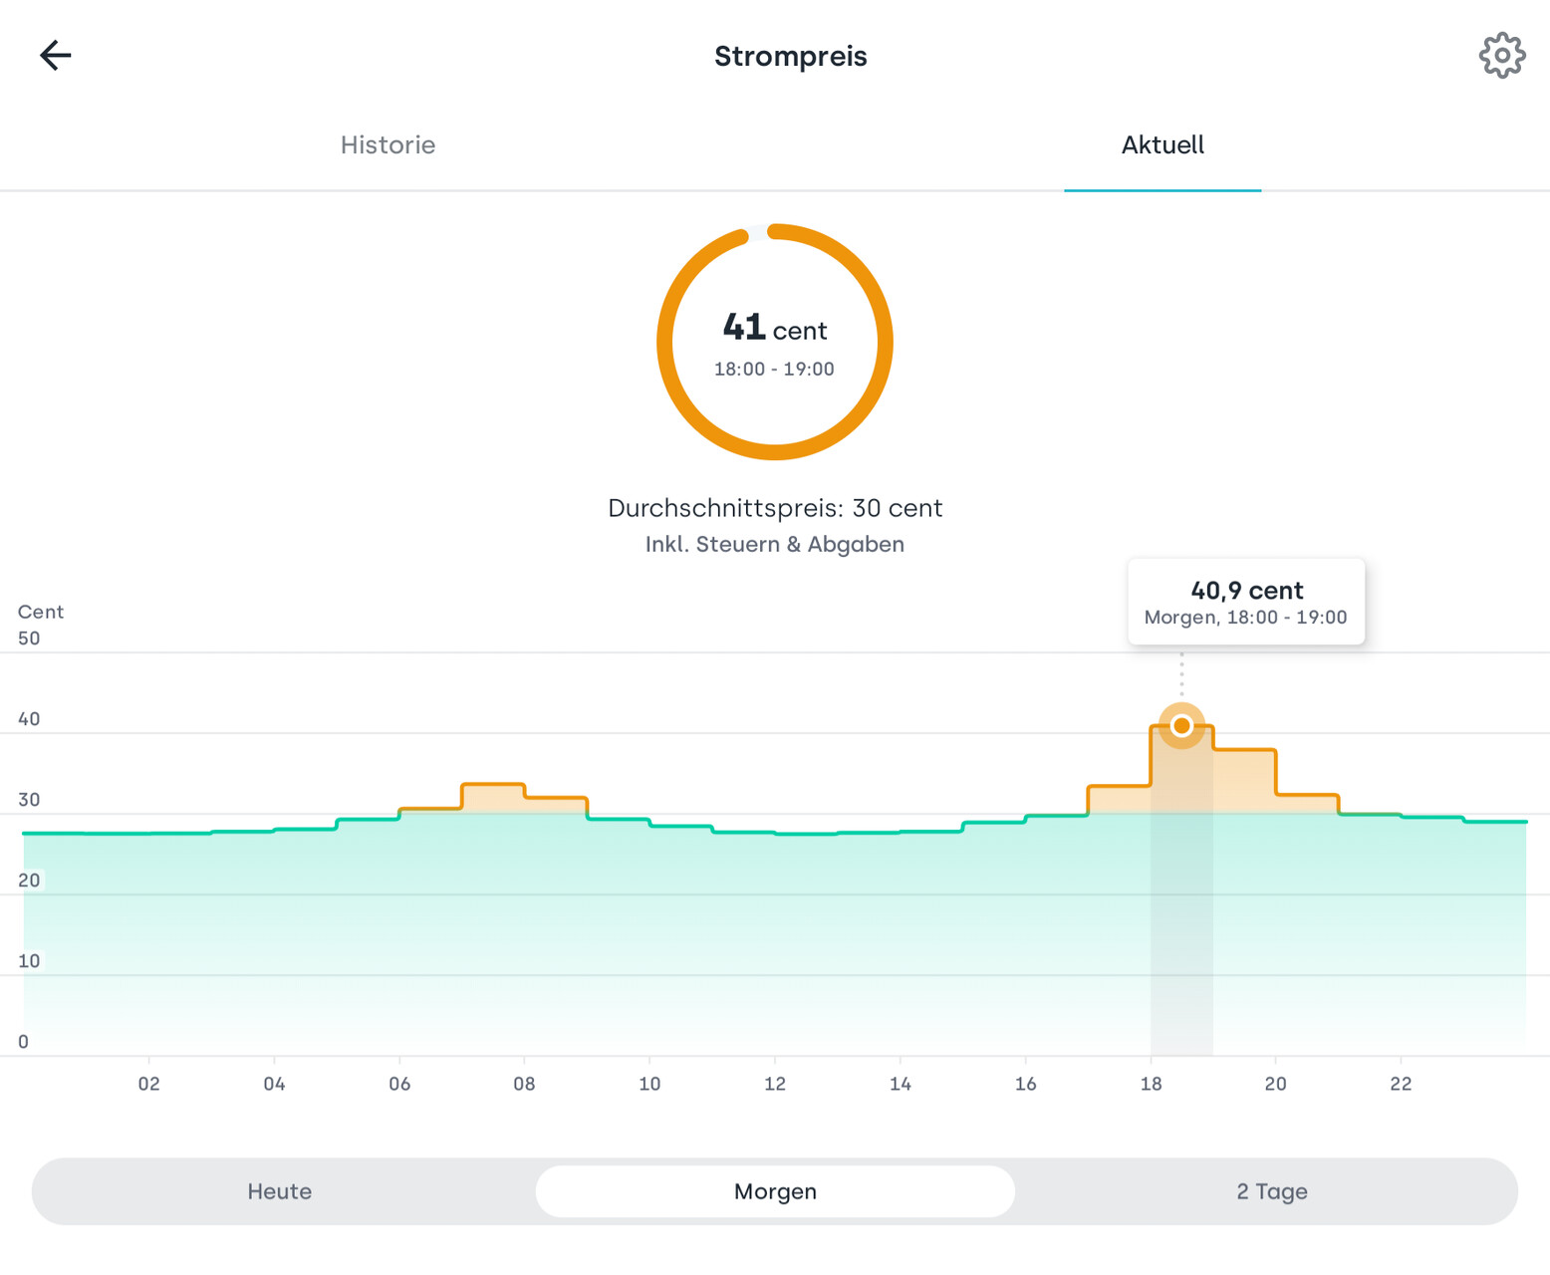Tap the 07–08 morning price peak
Viewport: 1550px width, 1275px height.
coord(493,797)
